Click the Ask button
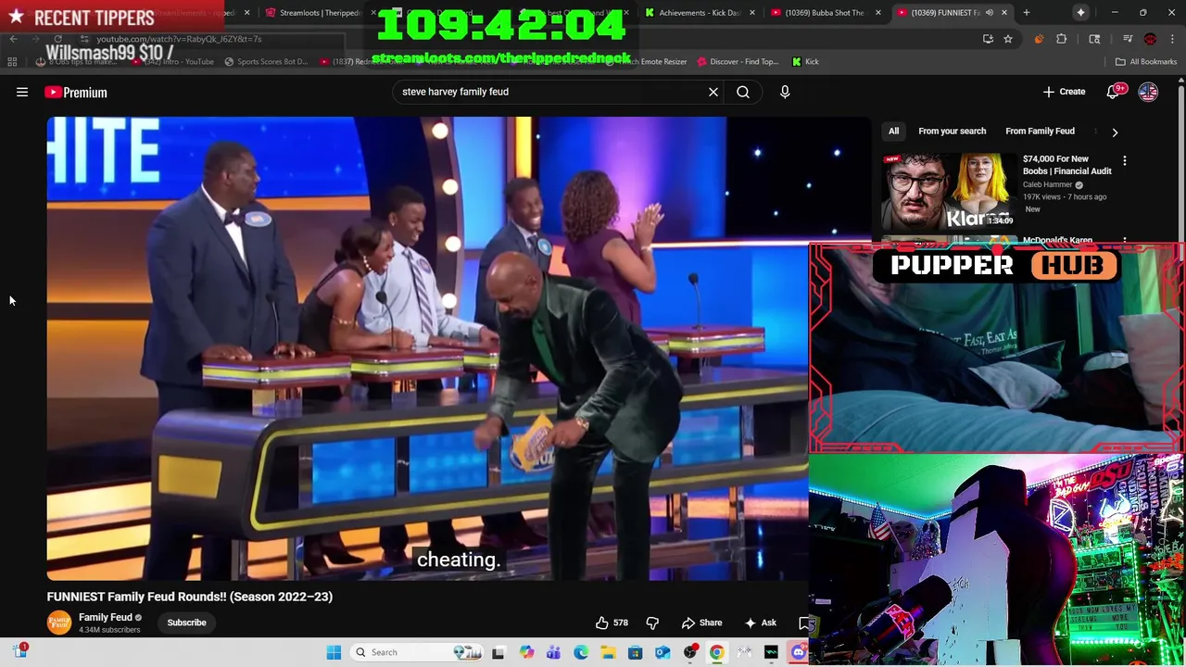The image size is (1186, 667). pyautogui.click(x=761, y=623)
